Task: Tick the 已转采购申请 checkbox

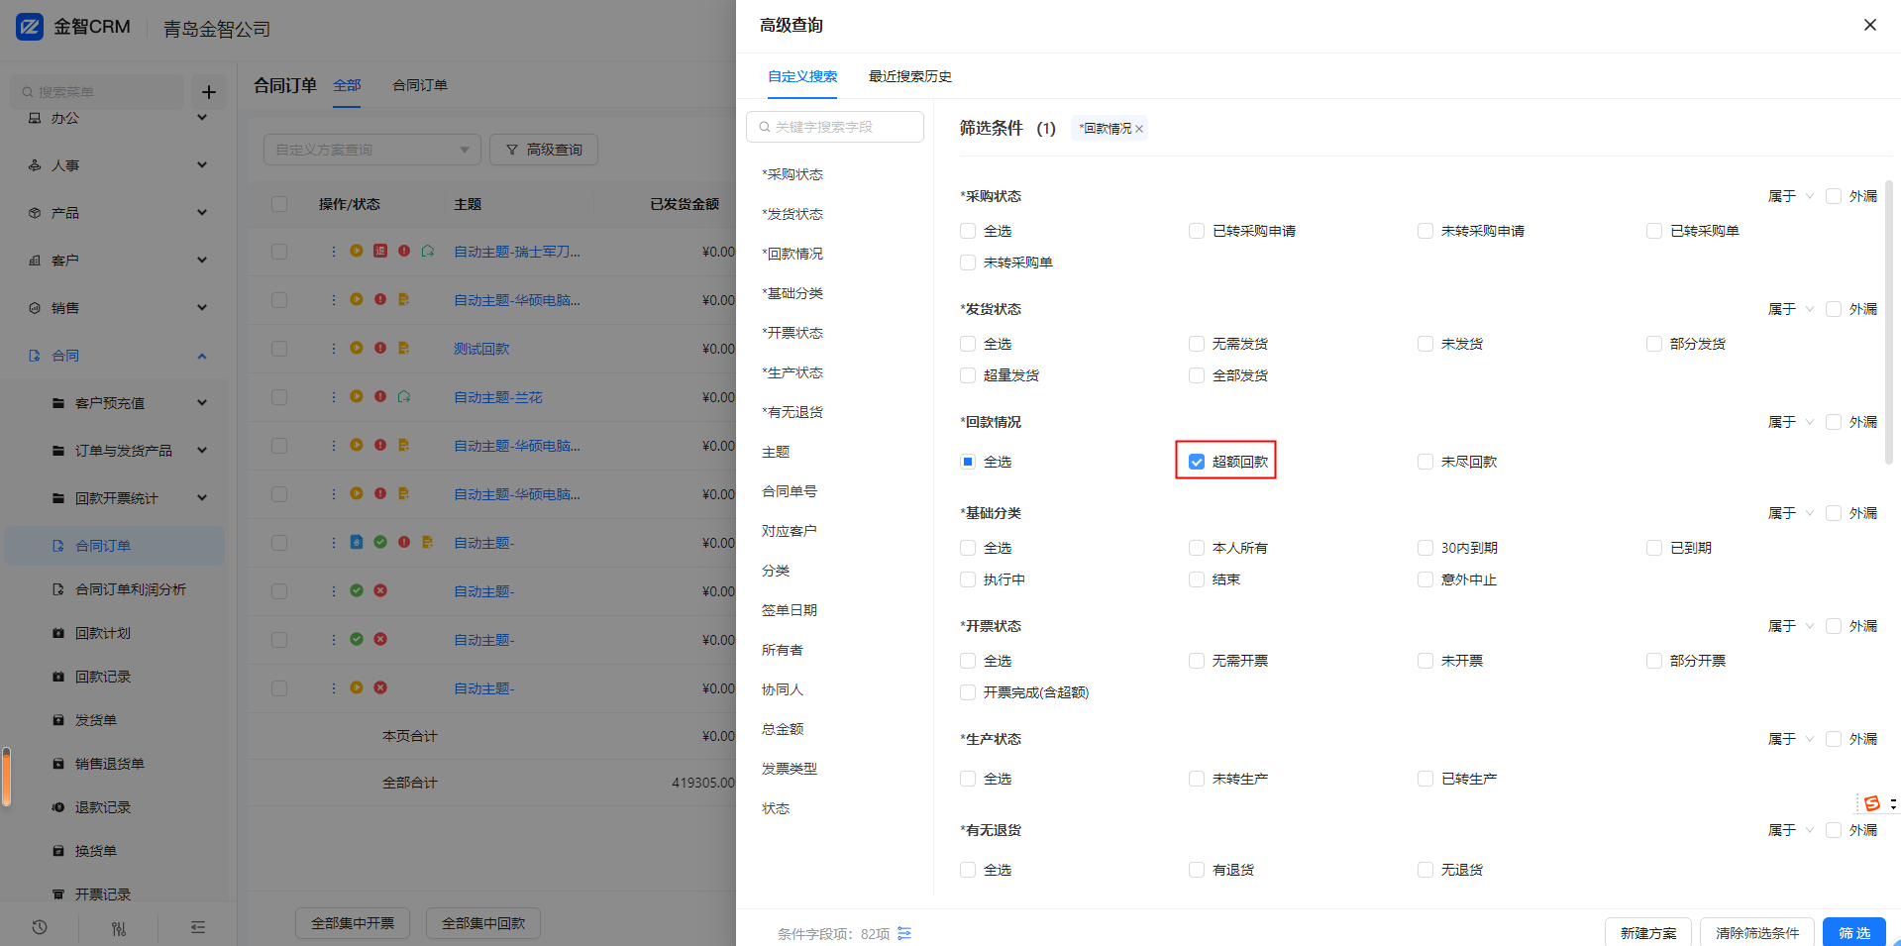Action: [x=1197, y=231]
